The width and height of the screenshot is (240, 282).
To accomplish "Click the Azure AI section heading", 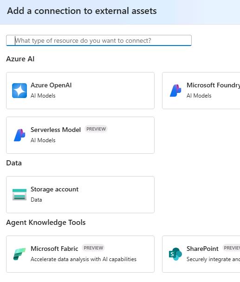I will (20, 59).
